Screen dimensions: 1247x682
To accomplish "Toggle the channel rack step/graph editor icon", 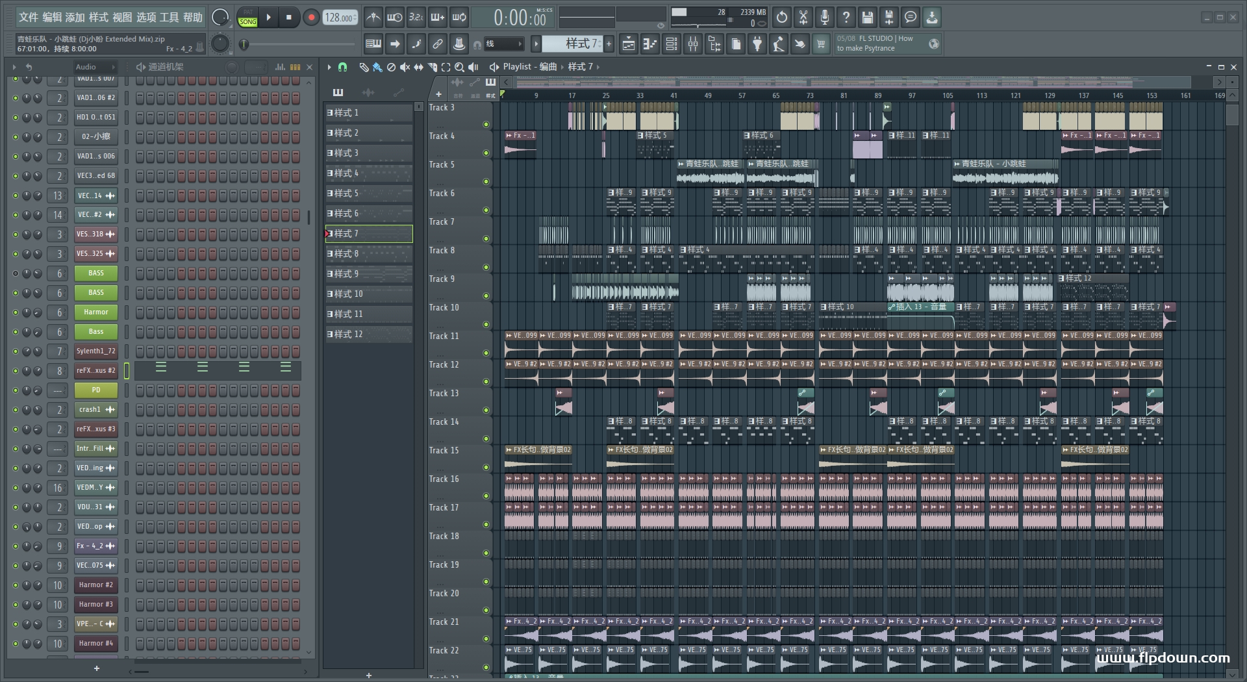I will [280, 67].
